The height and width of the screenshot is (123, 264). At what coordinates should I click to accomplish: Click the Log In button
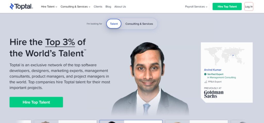(249, 6)
